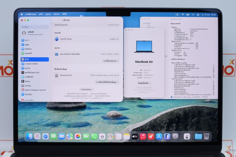This screenshot has height=157, width=236.
Task: Select Accessibility item in Settings sidebar
Action: [35, 64]
